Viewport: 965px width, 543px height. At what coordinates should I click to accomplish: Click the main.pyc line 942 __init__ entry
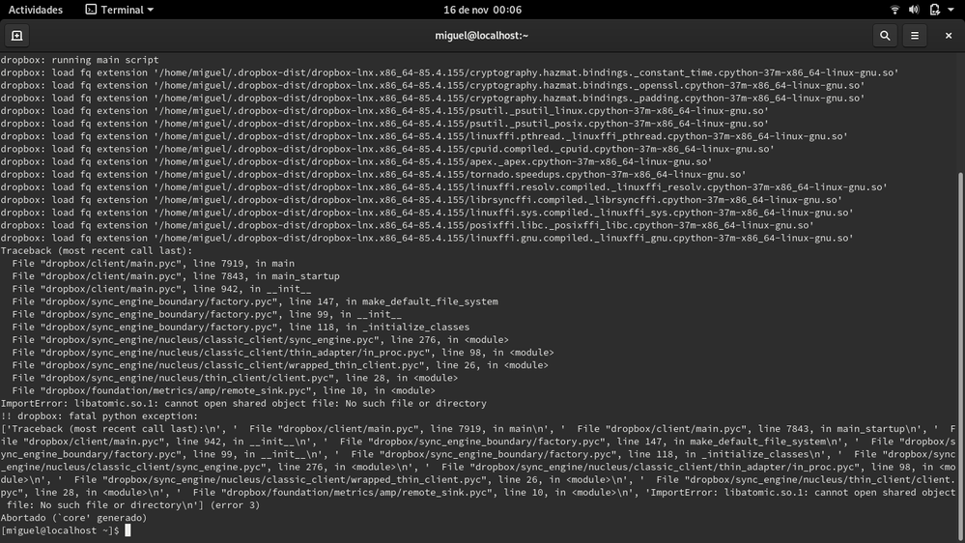pyautogui.click(x=161, y=289)
